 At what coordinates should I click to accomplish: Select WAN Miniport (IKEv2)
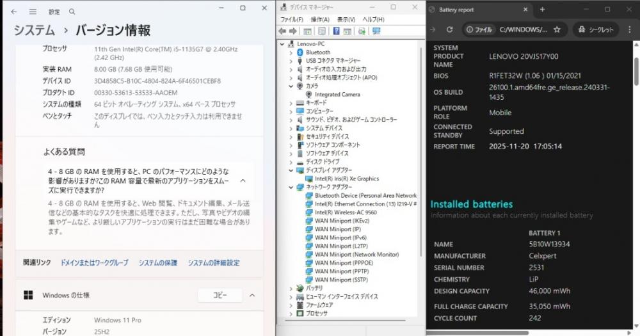(x=342, y=221)
